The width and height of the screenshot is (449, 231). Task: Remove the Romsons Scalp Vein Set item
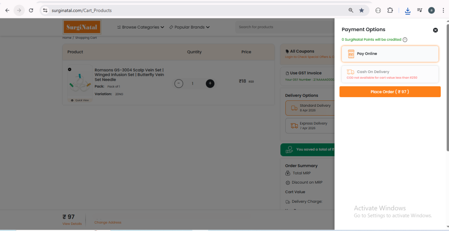[70, 69]
